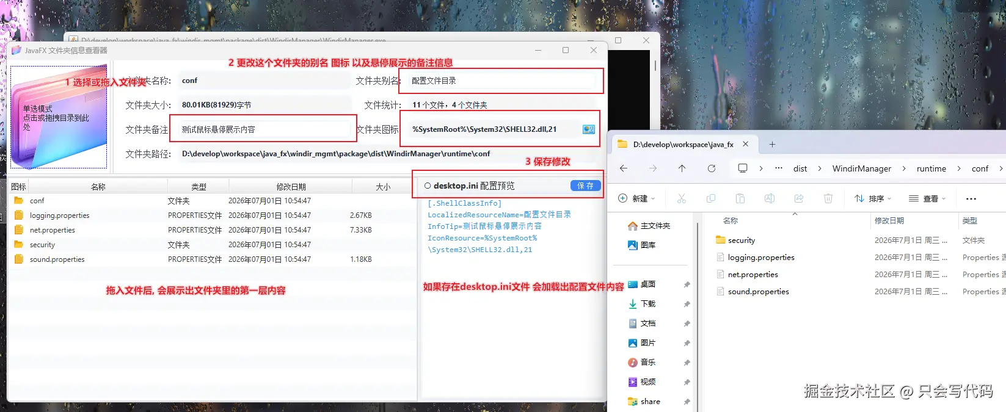This screenshot has height=412, width=1006.
Task: Select logging.properties row in JavaFX table
Action: [x=212, y=215]
